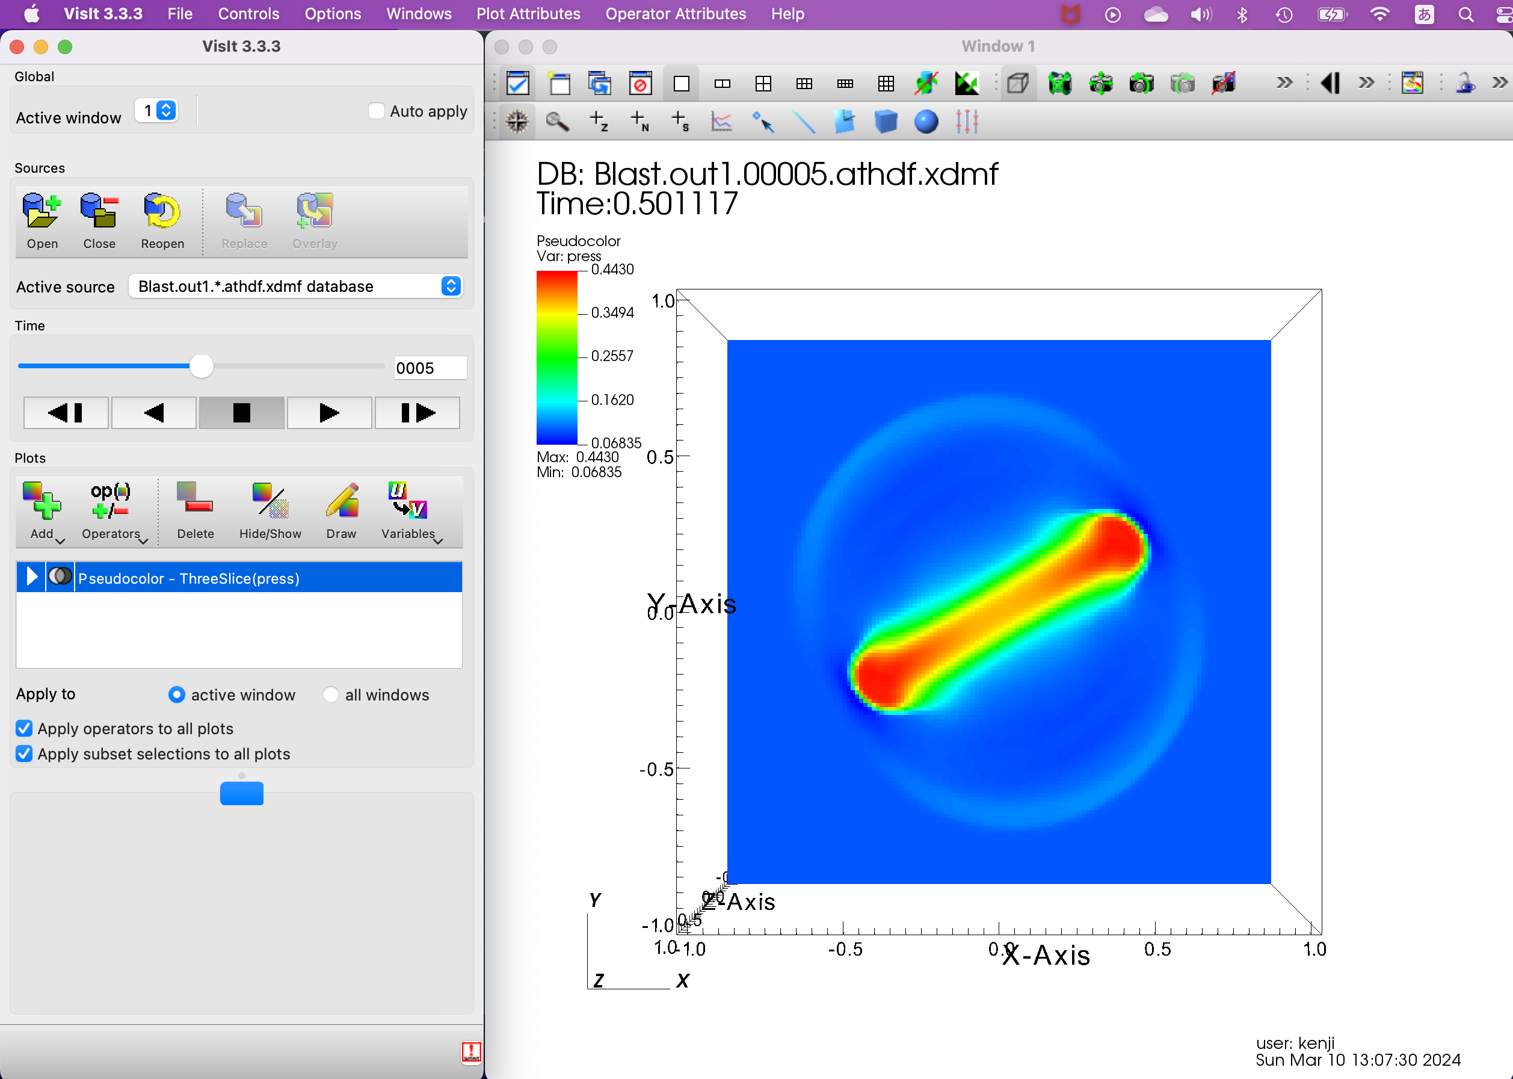
Task: Select the Line tool
Action: pyautogui.click(x=804, y=122)
